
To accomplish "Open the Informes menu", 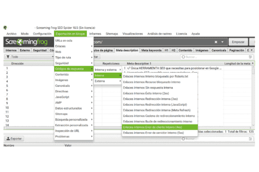I will 95,34.
